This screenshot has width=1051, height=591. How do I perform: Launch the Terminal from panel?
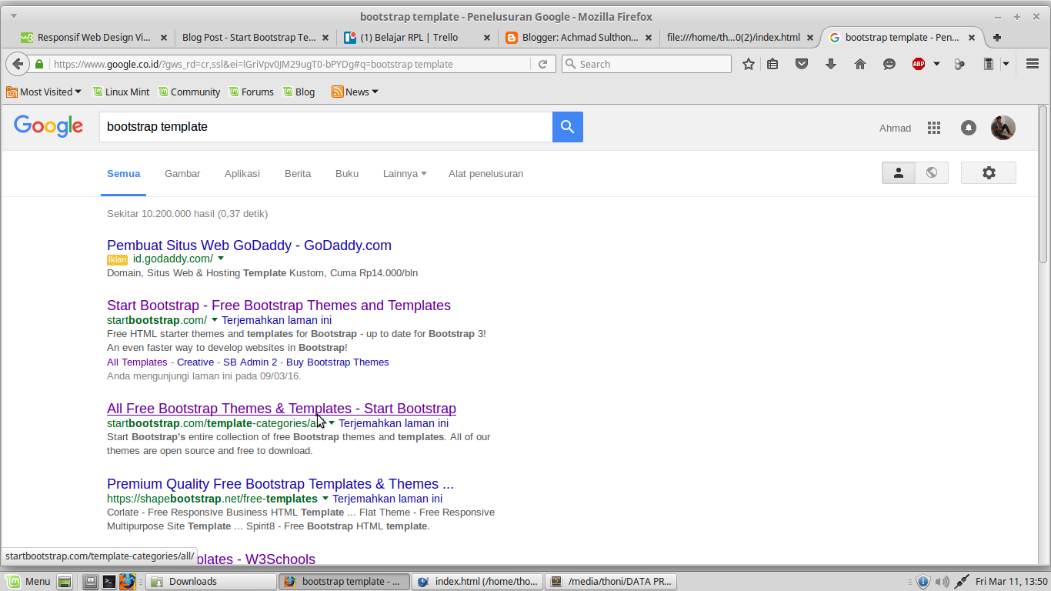pos(109,582)
